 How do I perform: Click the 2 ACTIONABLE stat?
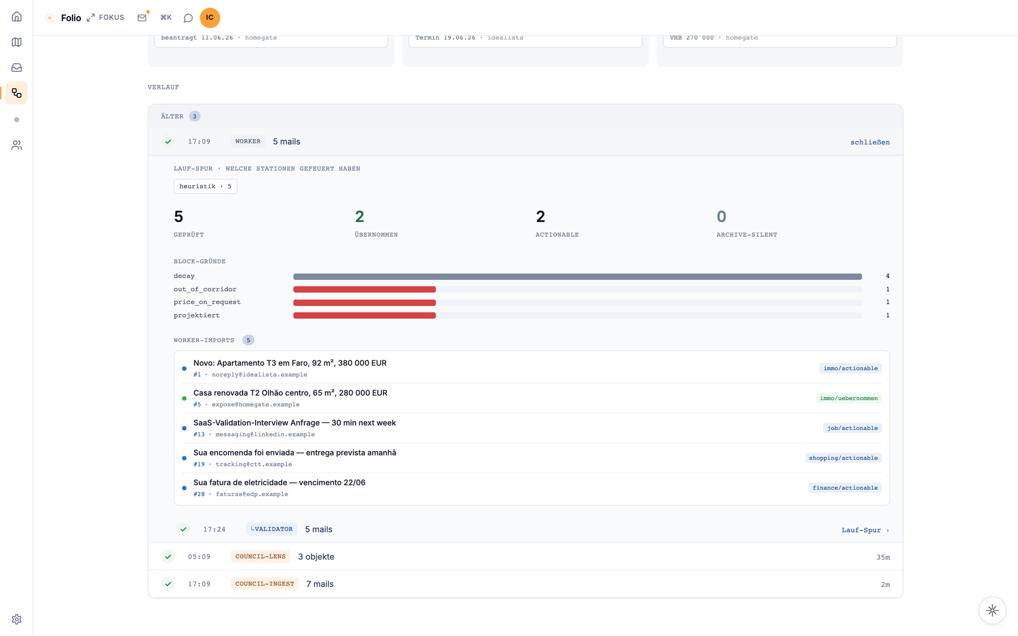pos(557,223)
